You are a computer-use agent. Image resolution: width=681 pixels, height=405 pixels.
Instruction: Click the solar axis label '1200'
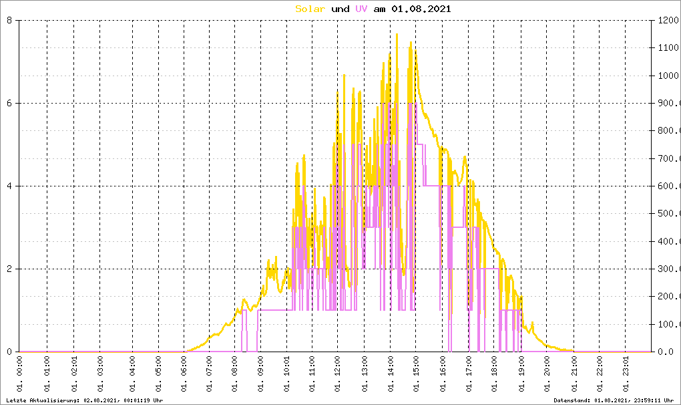click(x=668, y=20)
